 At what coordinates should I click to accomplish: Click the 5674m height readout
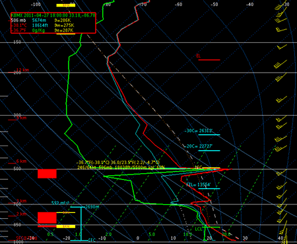(x=39, y=20)
